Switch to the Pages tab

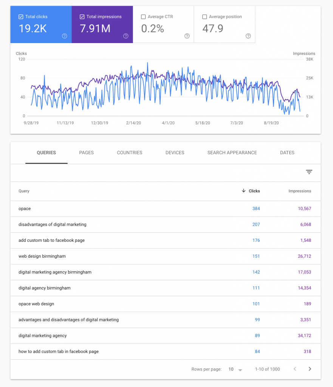pos(86,153)
